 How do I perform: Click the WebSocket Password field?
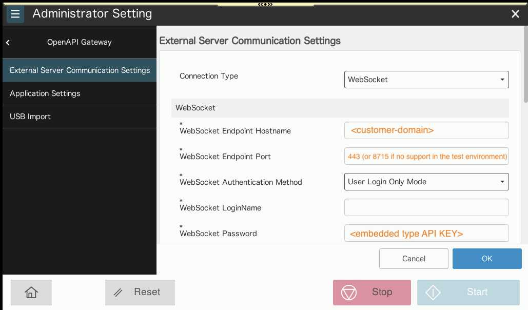pyautogui.click(x=426, y=233)
